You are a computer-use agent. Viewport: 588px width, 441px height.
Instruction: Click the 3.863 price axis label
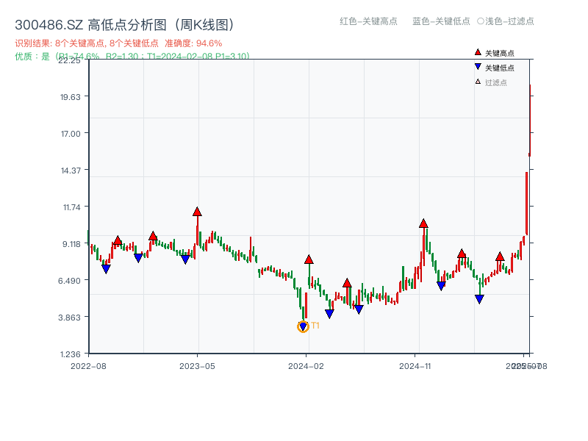(69, 318)
